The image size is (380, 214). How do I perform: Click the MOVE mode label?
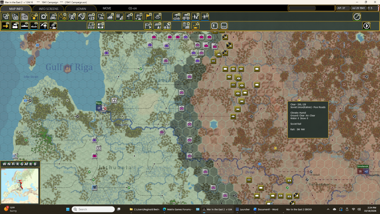click(107, 8)
